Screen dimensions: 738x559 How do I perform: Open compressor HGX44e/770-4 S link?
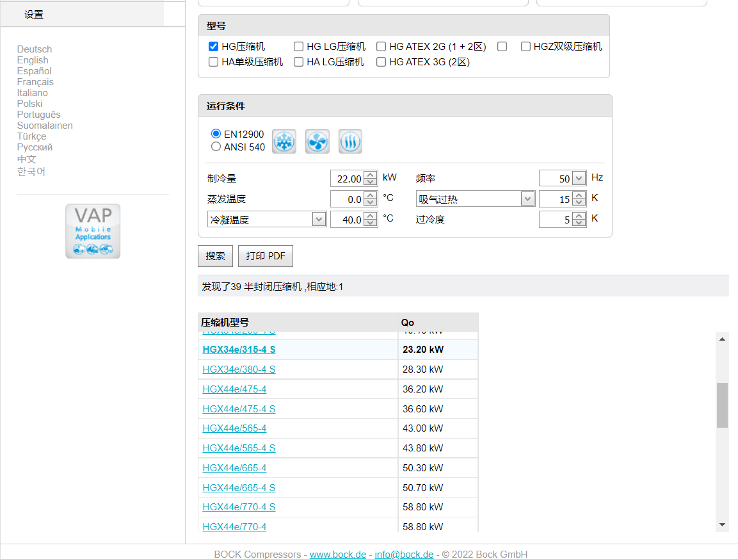point(239,506)
